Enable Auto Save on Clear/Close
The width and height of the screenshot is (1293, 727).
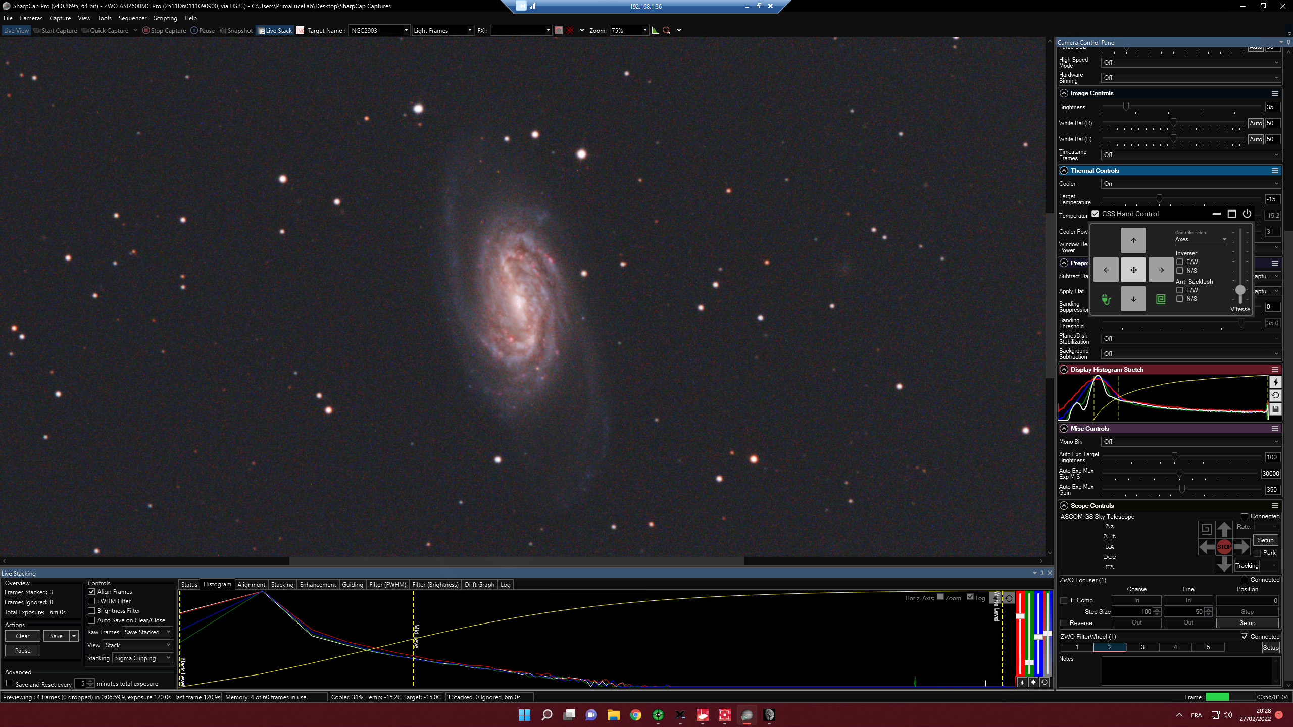91,620
